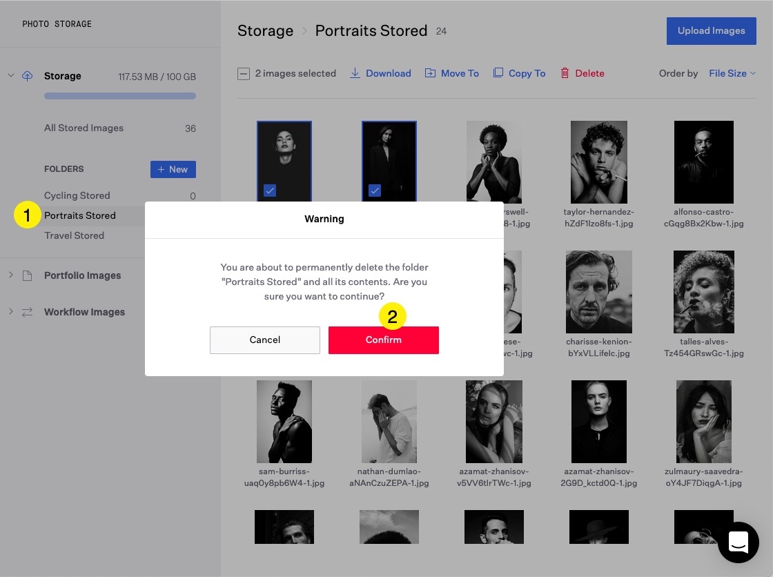Image resolution: width=773 pixels, height=577 pixels.
Task: Click the Portfolio Images document icon
Action: coord(28,275)
